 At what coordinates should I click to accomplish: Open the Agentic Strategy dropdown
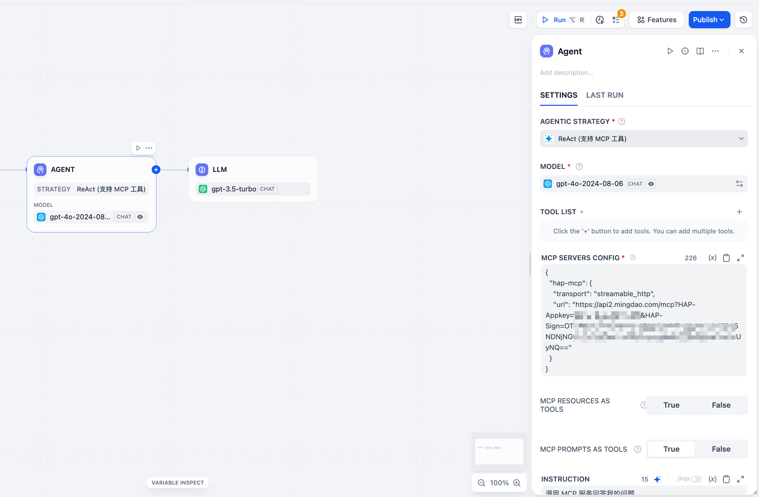coord(643,139)
